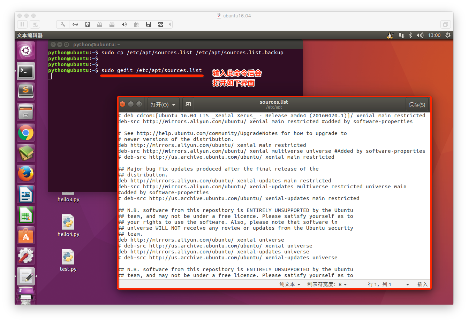Open LibreOffice Calc from the launcher
468x322 pixels.
pos(26,215)
